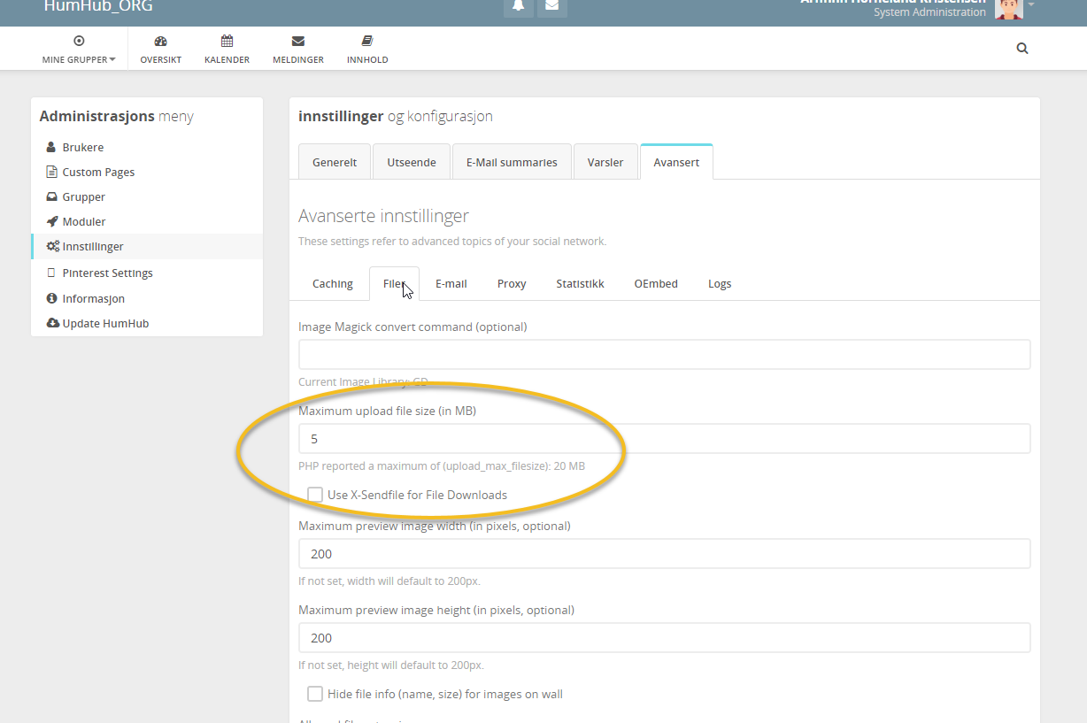The height and width of the screenshot is (723, 1087).
Task: Expand the Mine Grupper dropdown
Action: pos(78,48)
